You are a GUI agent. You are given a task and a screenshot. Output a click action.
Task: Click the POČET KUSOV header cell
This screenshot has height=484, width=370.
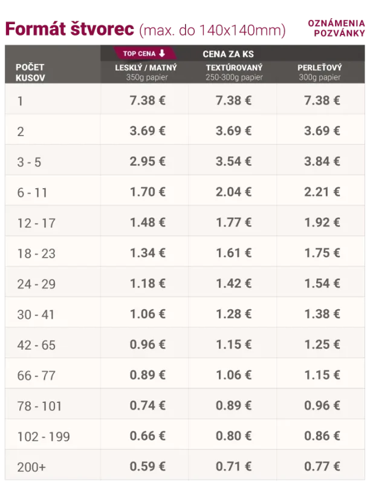pyautogui.click(x=30, y=73)
